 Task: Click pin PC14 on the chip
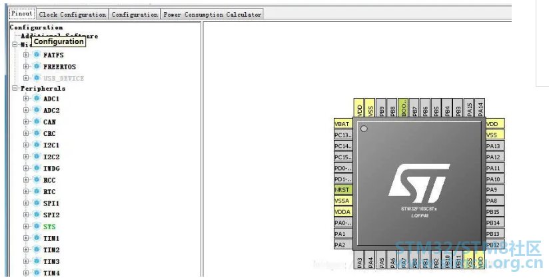click(343, 146)
